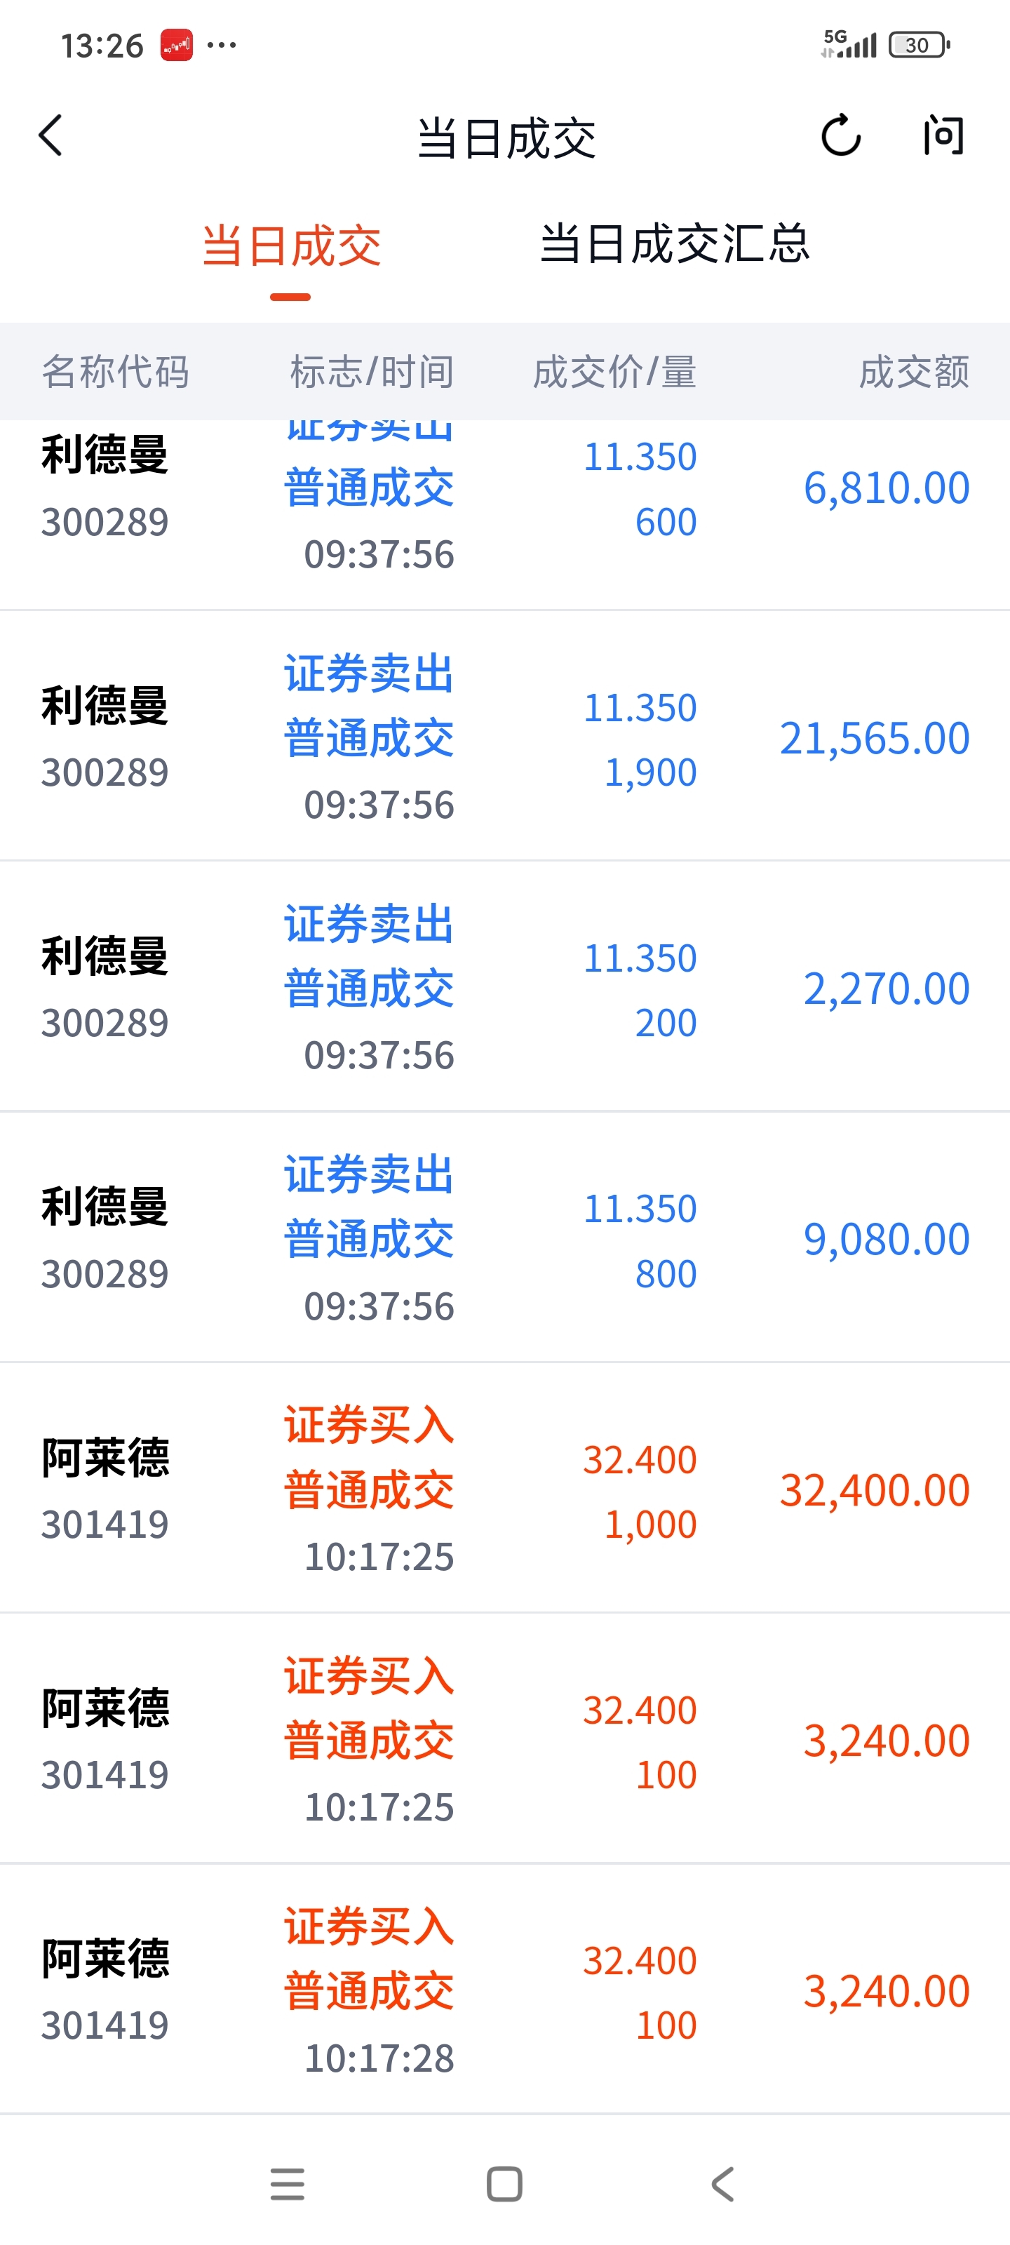
Task: Open the 阿莱德 buy record at 10:17:28
Action: click(504, 1990)
